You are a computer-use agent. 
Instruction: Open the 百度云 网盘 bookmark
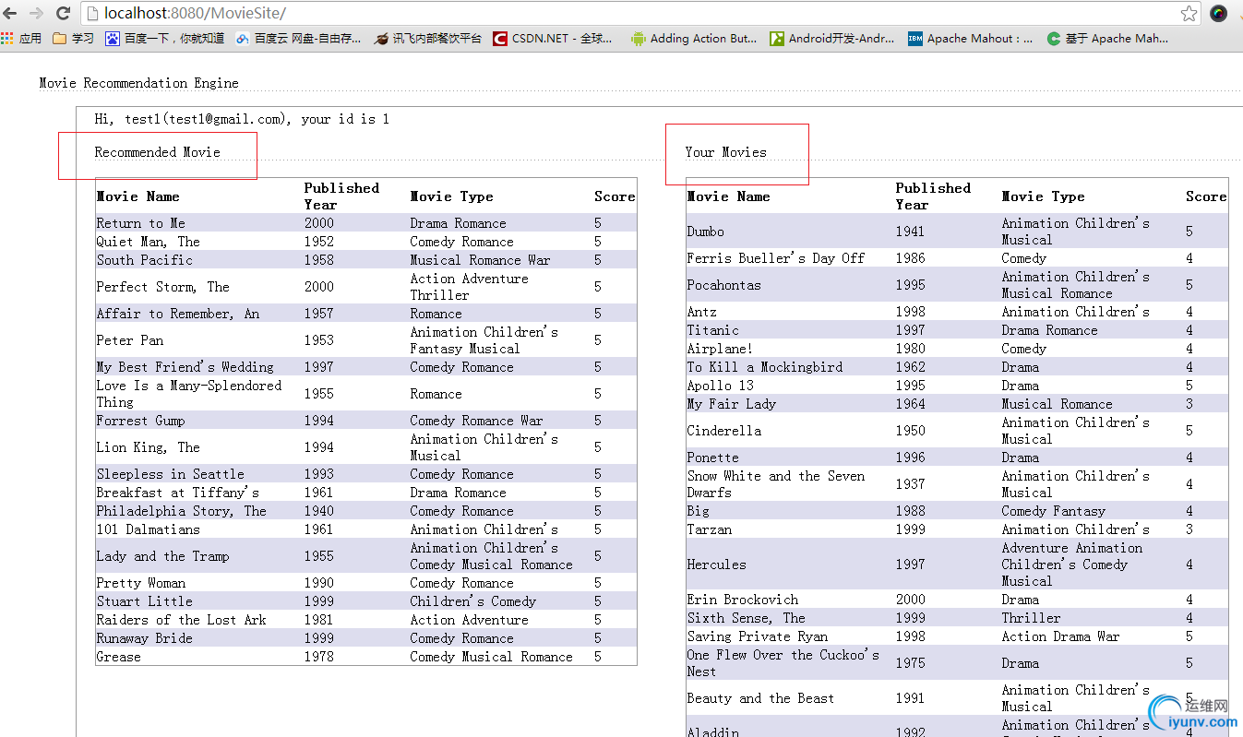pos(299,38)
